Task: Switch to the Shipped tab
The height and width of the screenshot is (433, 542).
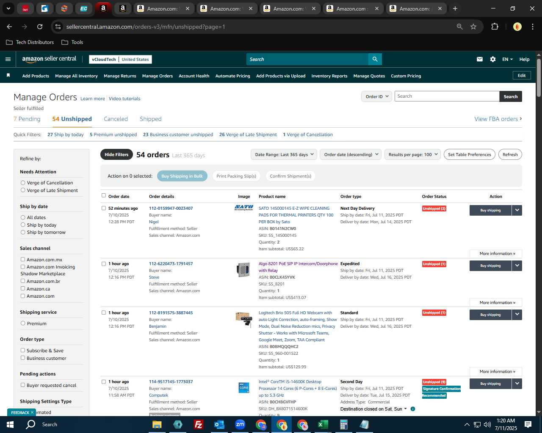Action: pos(151,119)
